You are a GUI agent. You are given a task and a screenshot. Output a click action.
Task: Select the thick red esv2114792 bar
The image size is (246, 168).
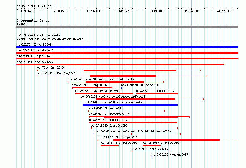[166, 140]
